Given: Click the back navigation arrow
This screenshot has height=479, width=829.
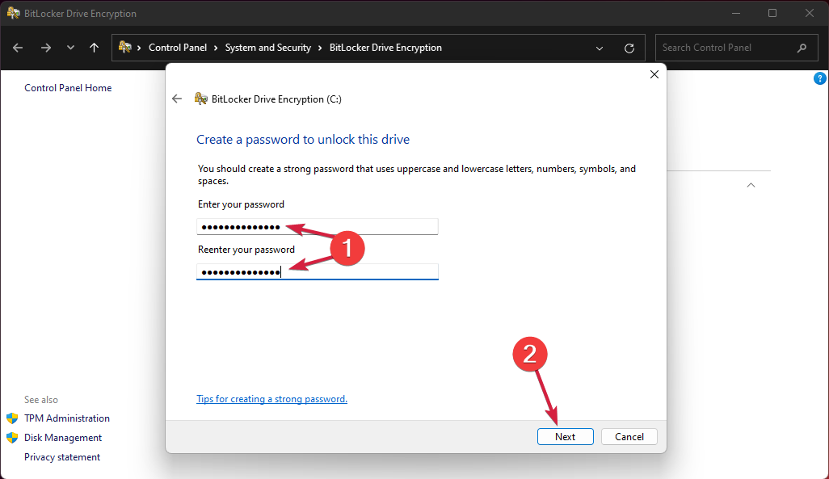Looking at the screenshot, I should [x=17, y=47].
